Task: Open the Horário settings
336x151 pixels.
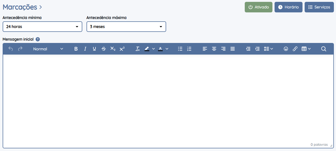Action: 289,7
